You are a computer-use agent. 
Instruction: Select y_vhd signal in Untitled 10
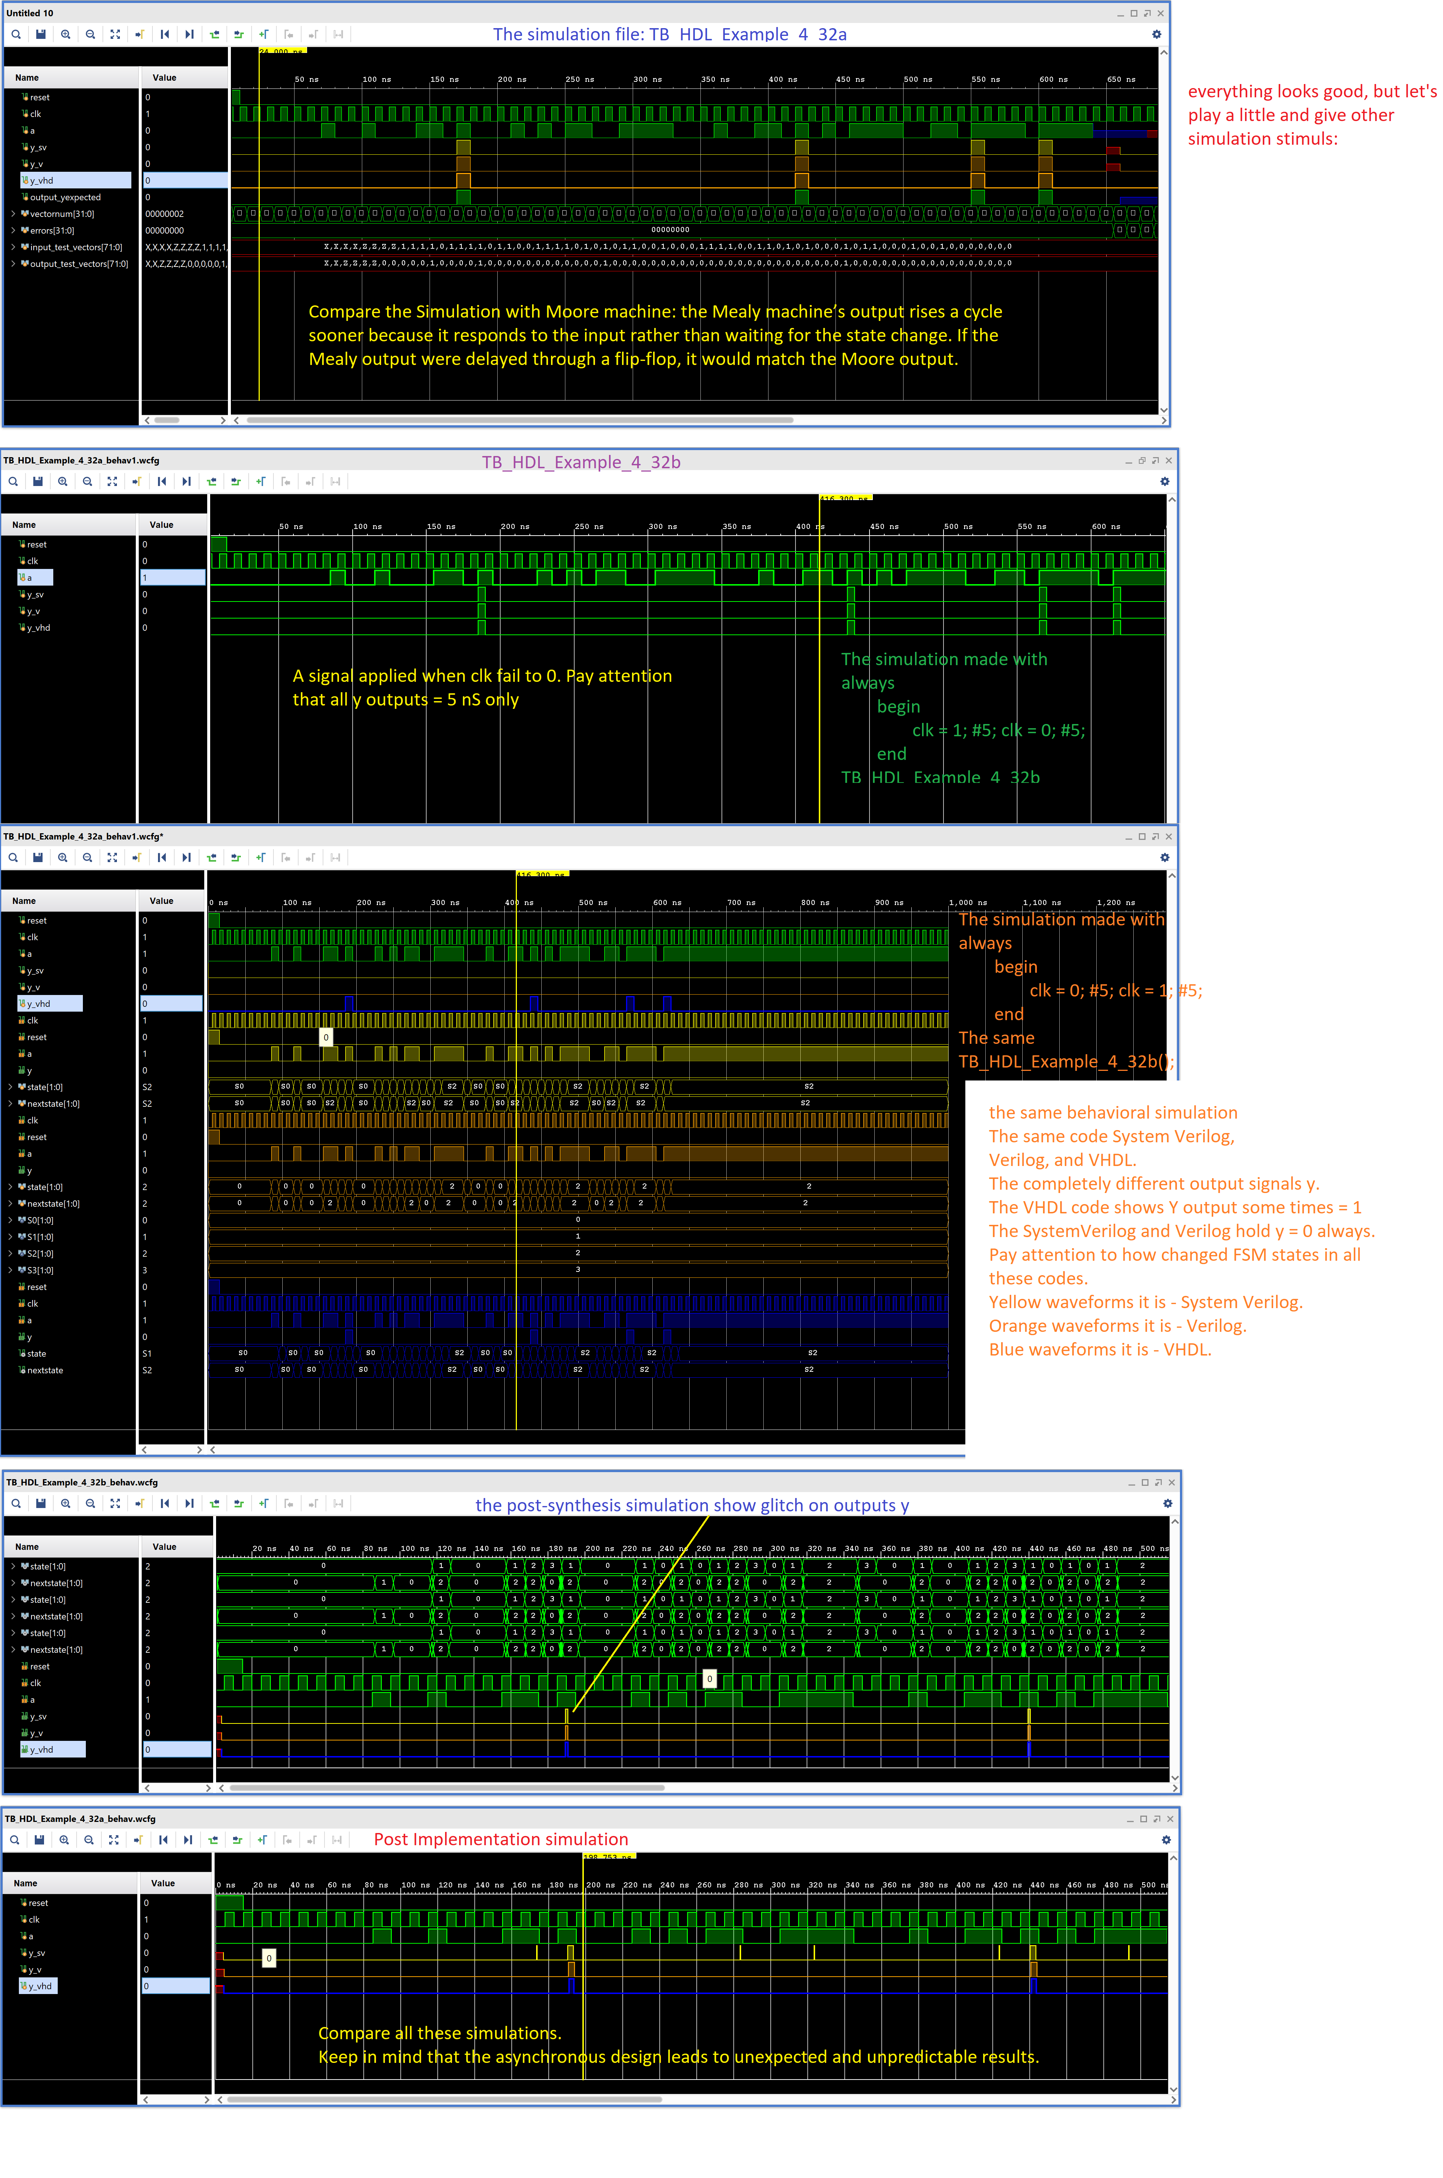[41, 180]
